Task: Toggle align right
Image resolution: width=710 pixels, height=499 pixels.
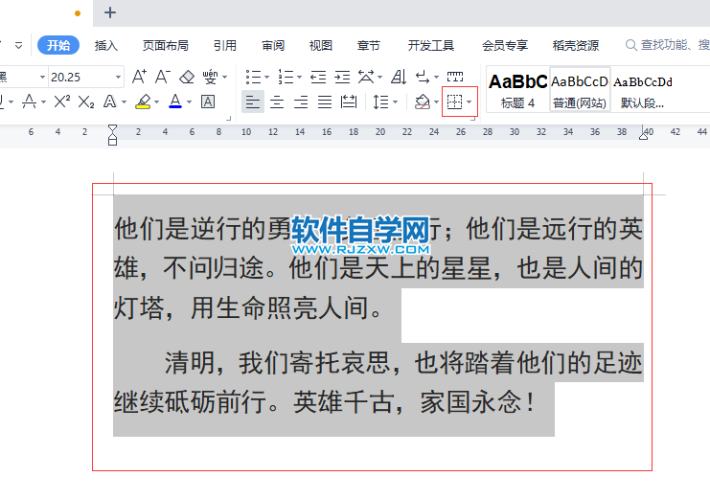Action: point(301,102)
